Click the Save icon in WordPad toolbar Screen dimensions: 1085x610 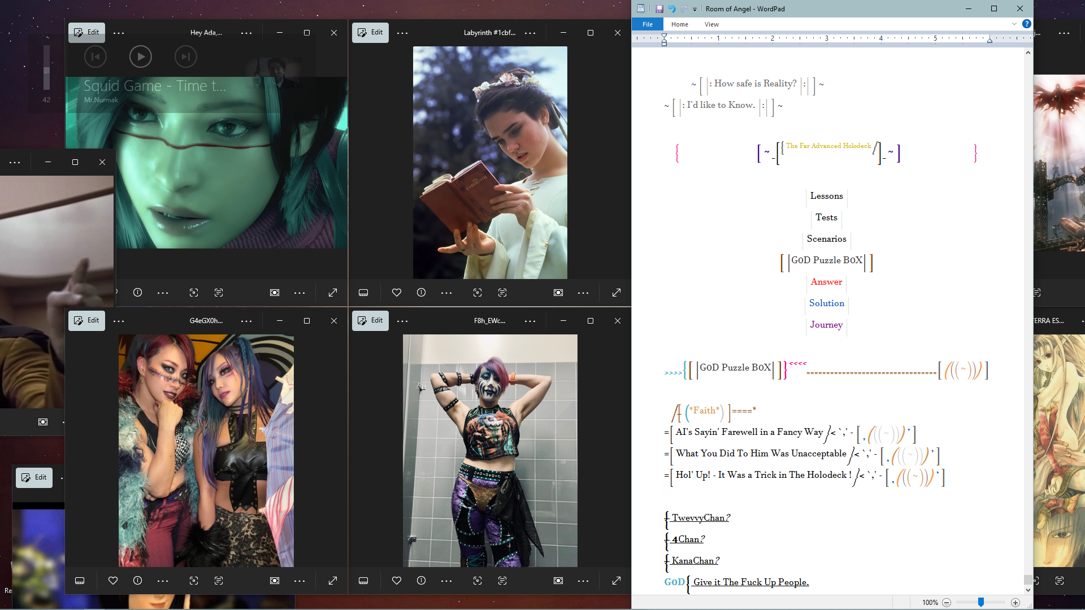point(659,9)
